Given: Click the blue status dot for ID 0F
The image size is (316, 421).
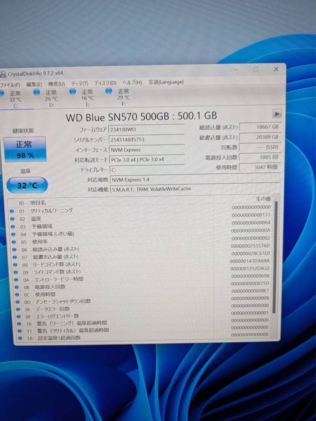Looking at the screenshot, I should click(19, 317).
